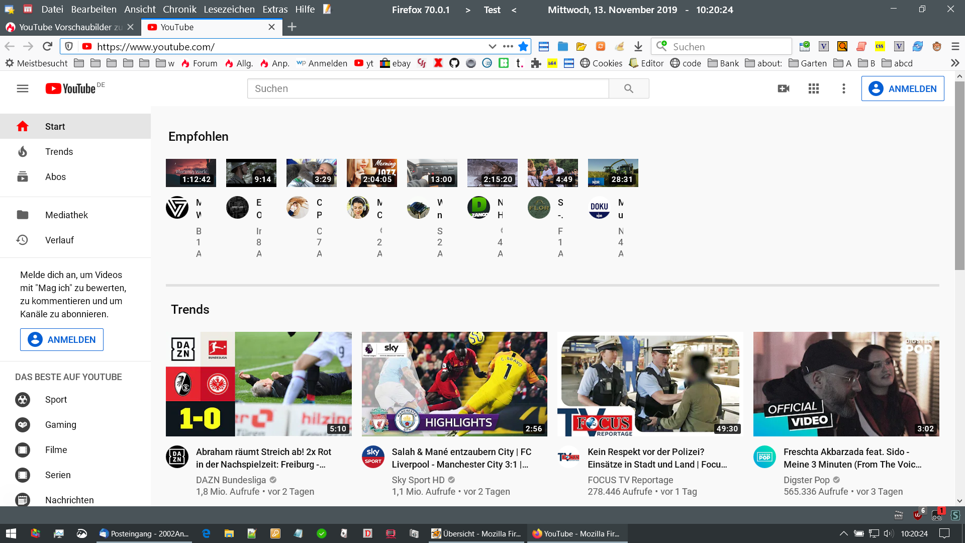Screen dimensions: 965x543
Task: Click ANMELDEN button in top right
Action: click(x=902, y=88)
